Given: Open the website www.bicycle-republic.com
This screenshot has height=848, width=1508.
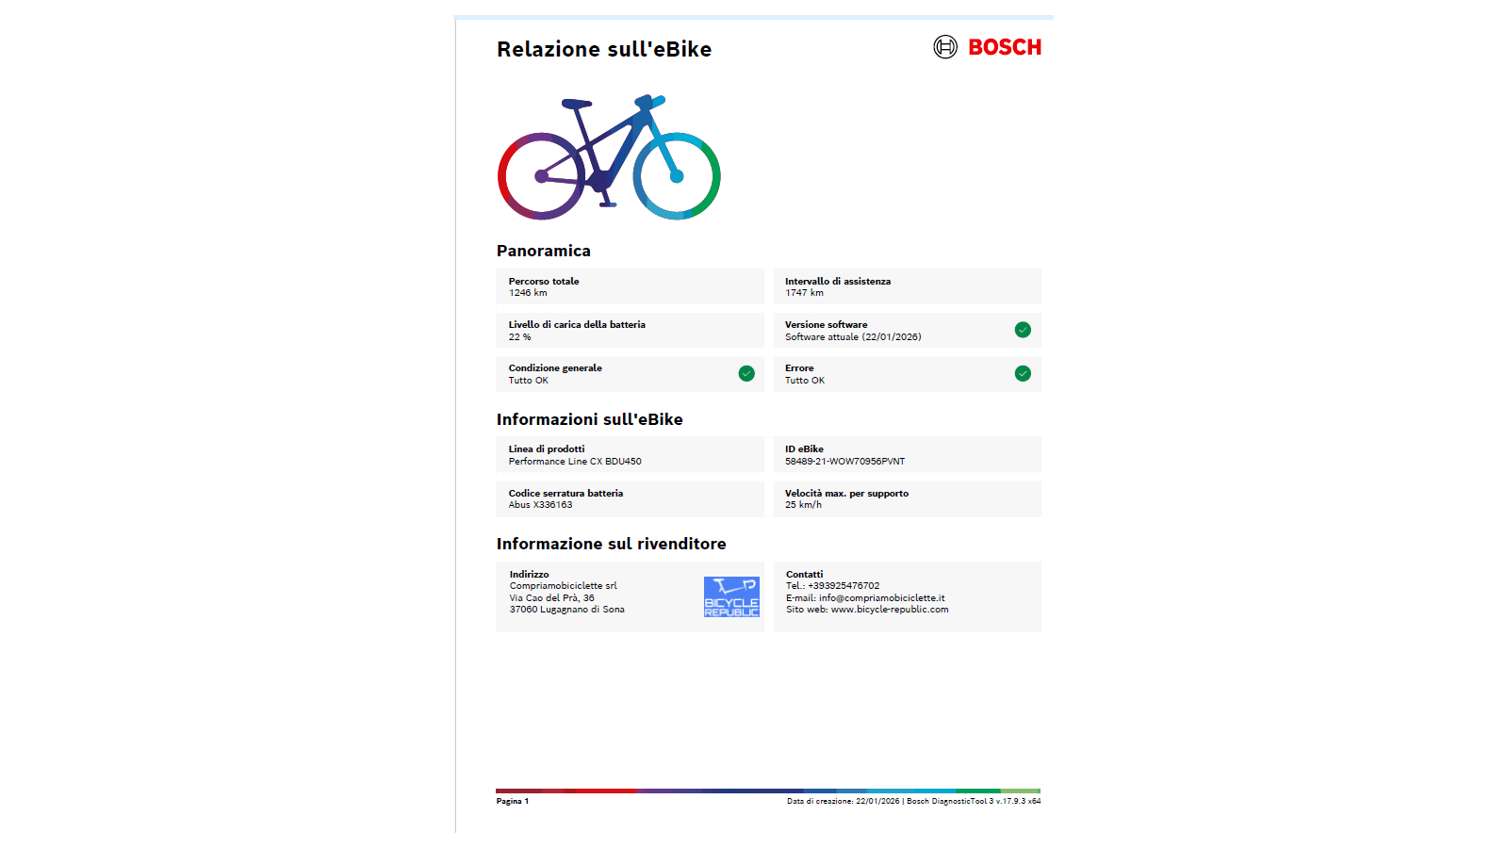Looking at the screenshot, I should click(x=892, y=610).
